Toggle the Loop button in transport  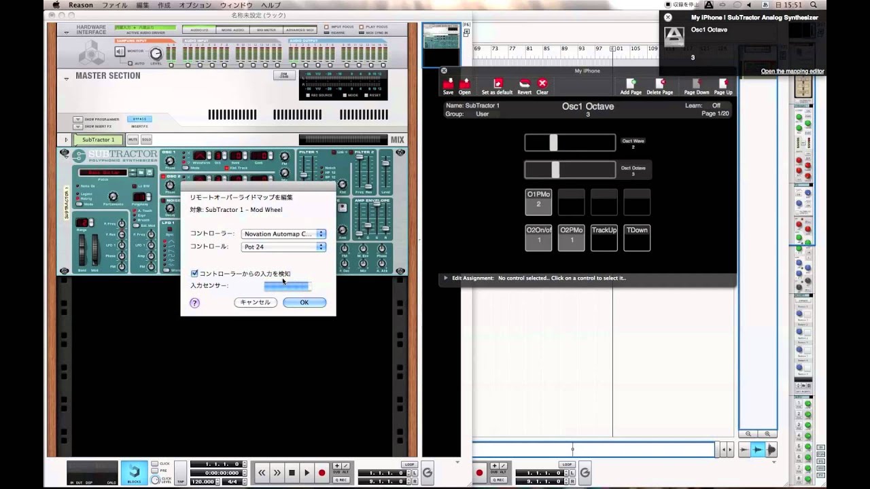[408, 465]
